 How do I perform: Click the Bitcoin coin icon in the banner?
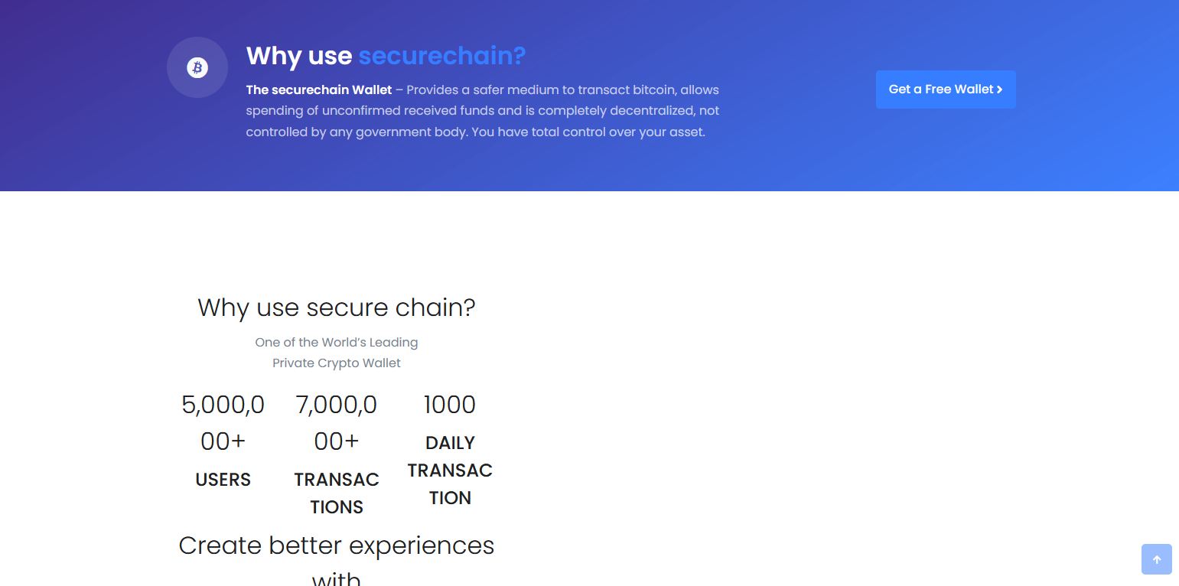point(197,67)
